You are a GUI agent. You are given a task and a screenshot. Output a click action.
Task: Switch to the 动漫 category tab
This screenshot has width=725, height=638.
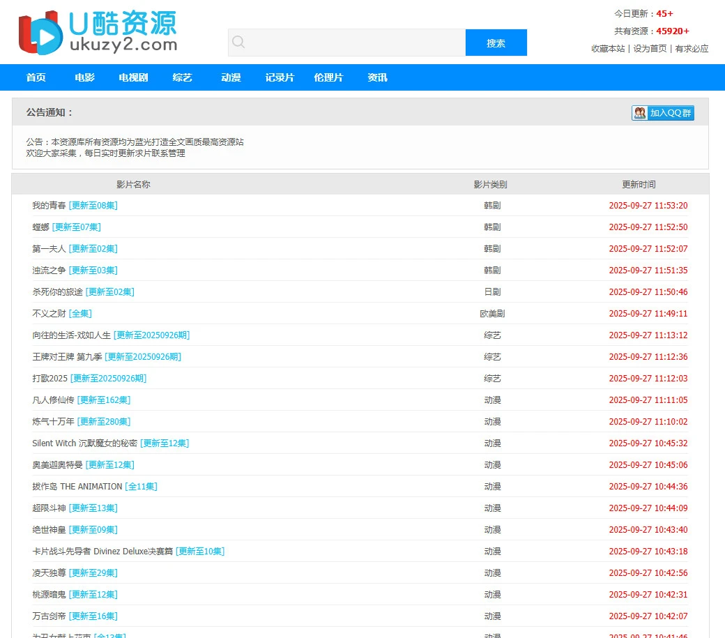(x=231, y=77)
